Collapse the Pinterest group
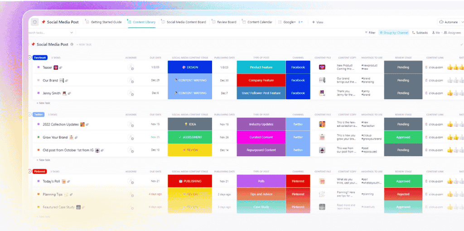 coord(29,171)
